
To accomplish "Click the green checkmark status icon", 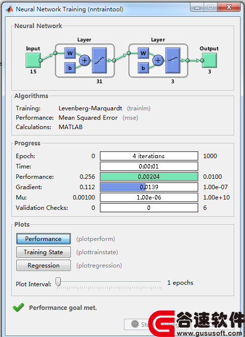I will [x=19, y=307].
